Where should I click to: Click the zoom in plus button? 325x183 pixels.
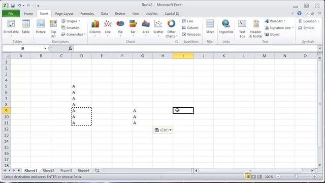click(314, 176)
